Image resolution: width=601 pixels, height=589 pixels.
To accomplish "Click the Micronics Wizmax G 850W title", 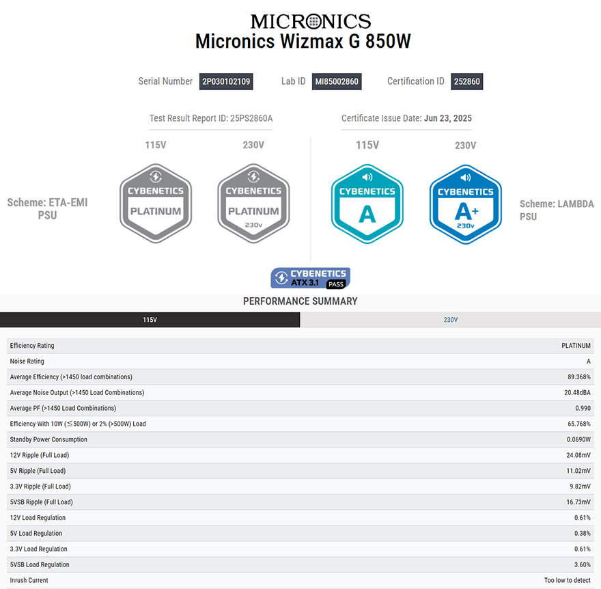I will pyautogui.click(x=303, y=41).
